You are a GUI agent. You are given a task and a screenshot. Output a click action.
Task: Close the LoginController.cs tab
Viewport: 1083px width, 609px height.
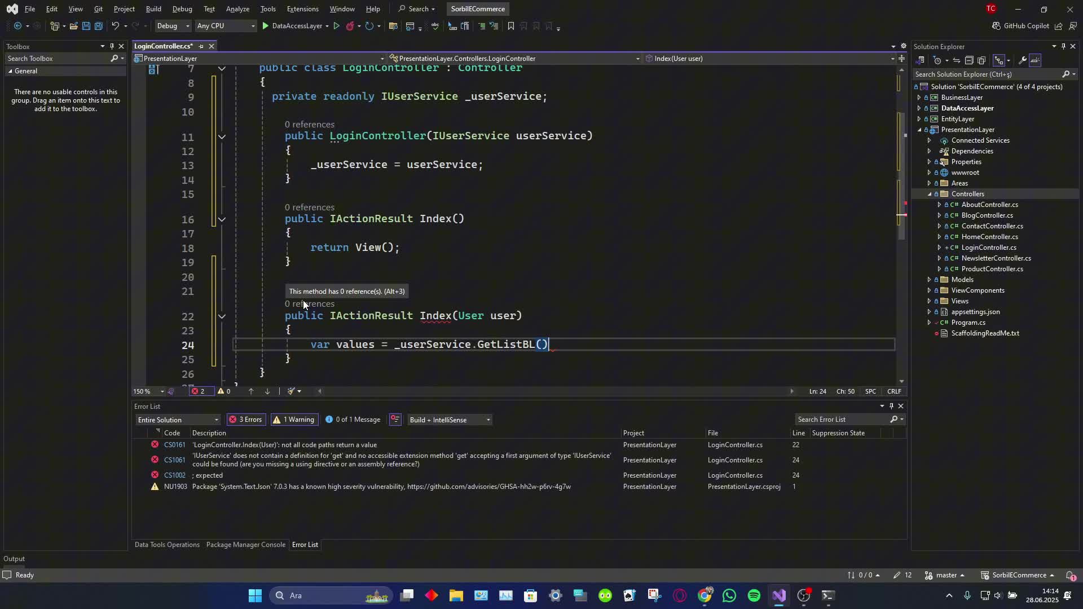click(212, 46)
